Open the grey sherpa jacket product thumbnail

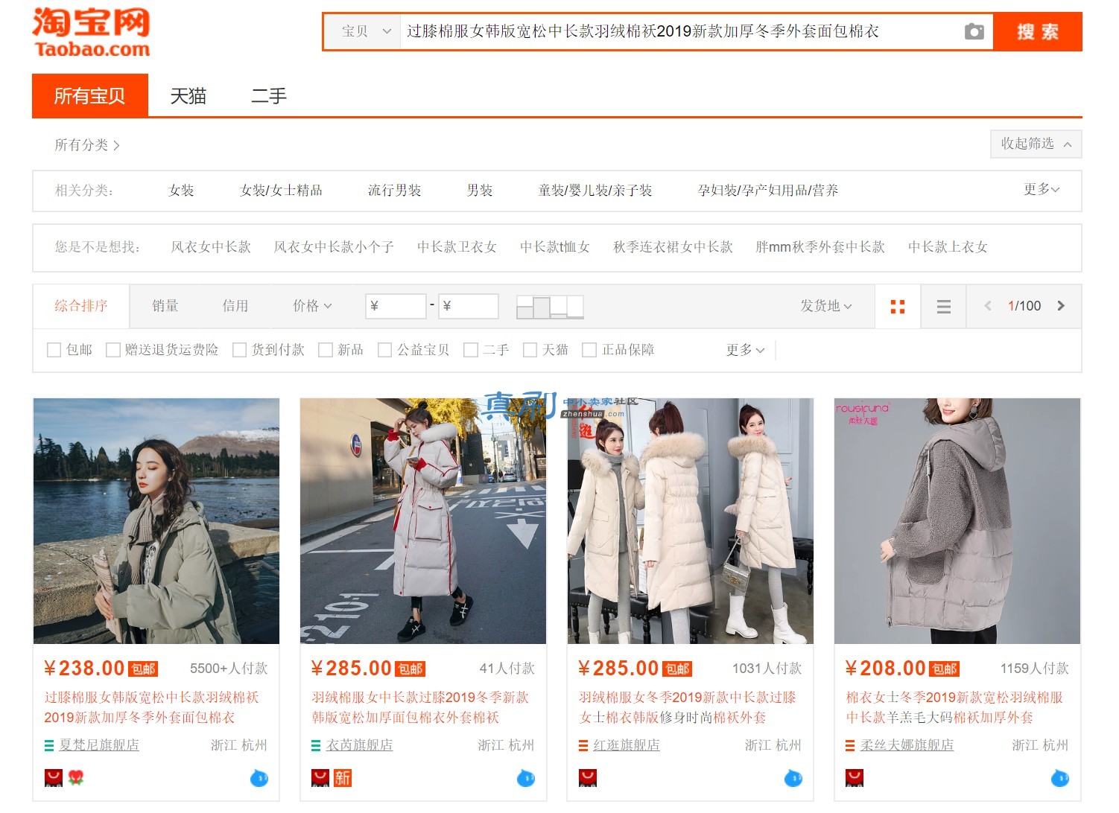click(x=957, y=521)
